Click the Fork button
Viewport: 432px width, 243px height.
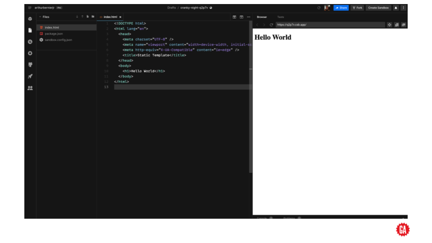pos(357,8)
